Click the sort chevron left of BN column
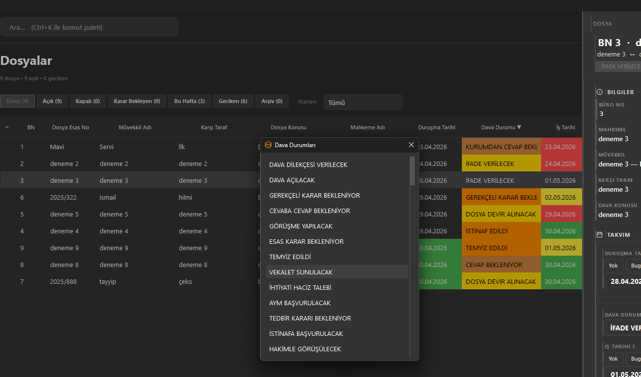Screen dimensions: 641x377 [7, 127]
